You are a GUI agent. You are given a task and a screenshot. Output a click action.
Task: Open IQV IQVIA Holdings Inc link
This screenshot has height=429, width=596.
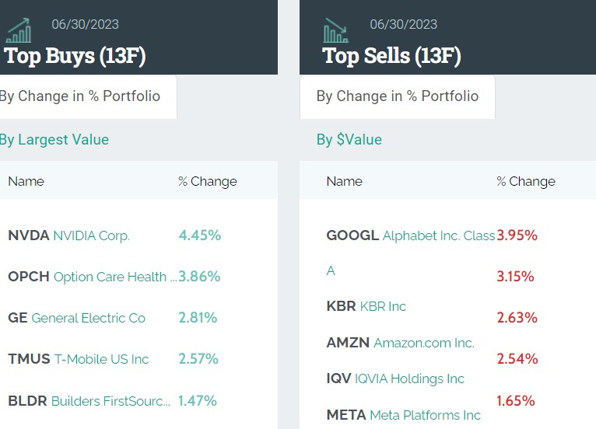click(x=395, y=378)
